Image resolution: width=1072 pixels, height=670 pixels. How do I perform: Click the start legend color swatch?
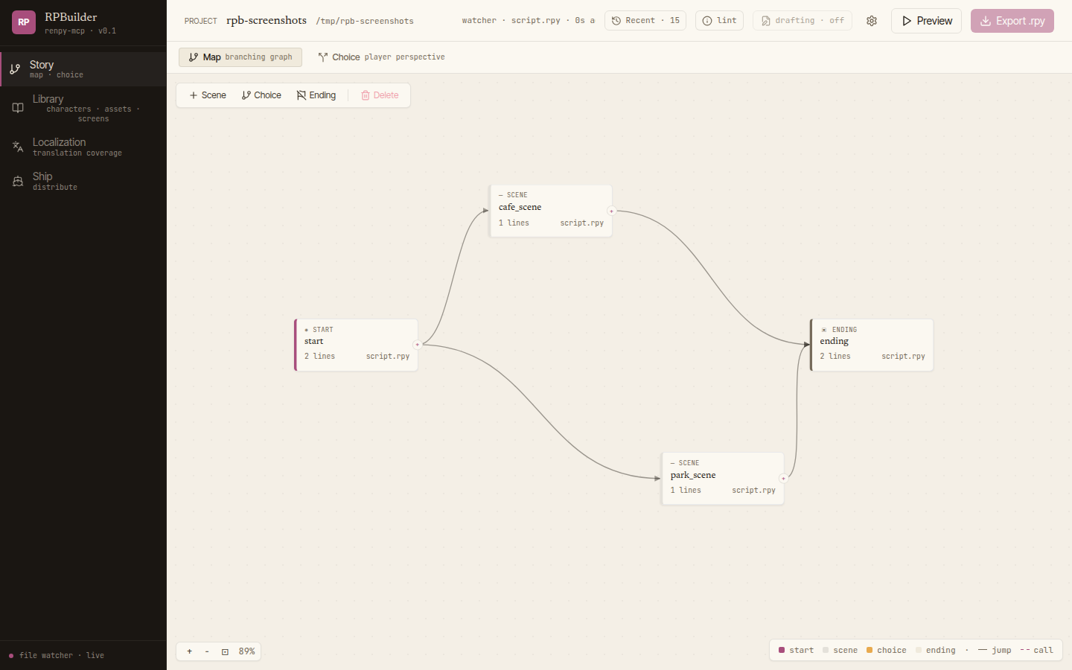[782, 650]
